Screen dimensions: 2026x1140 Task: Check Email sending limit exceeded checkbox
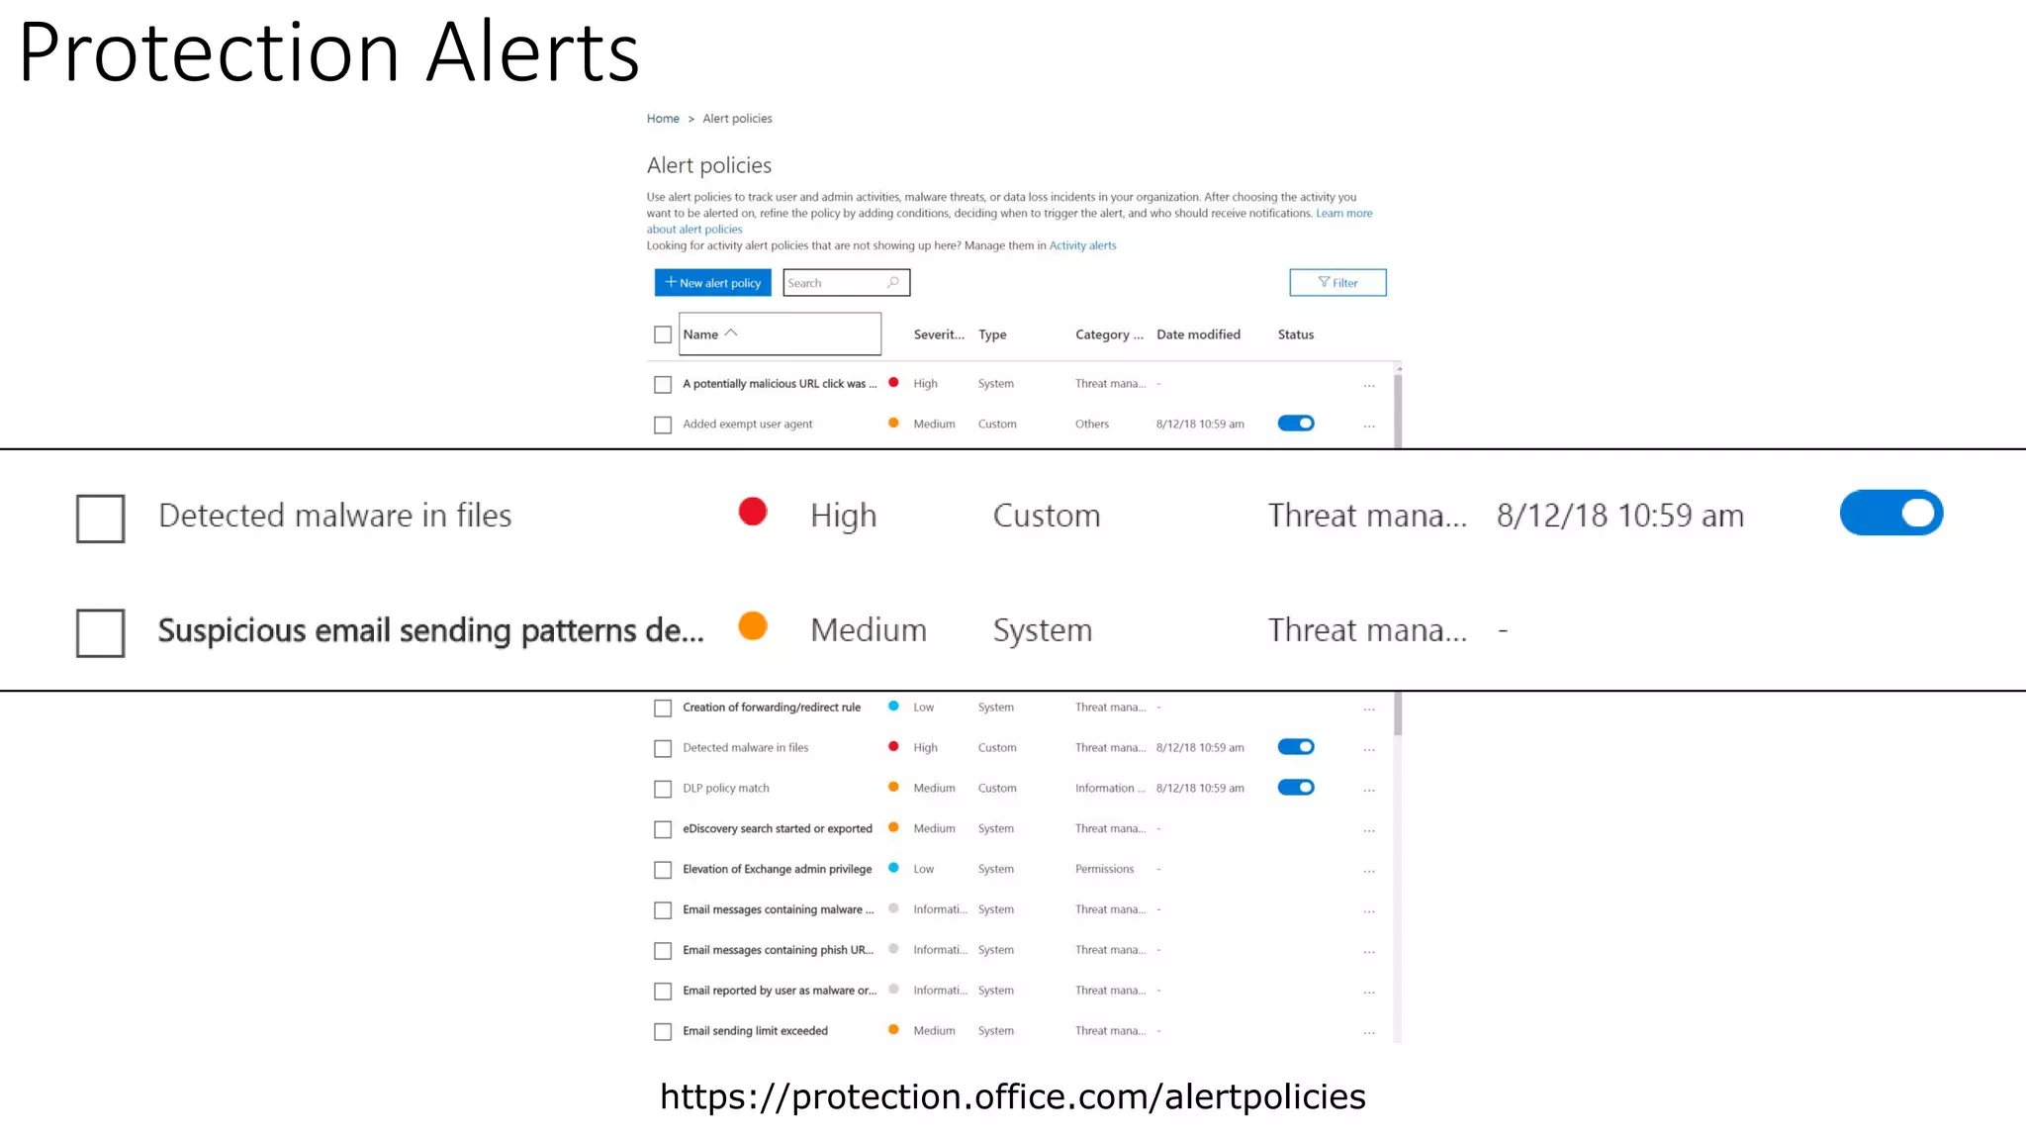tap(663, 1032)
